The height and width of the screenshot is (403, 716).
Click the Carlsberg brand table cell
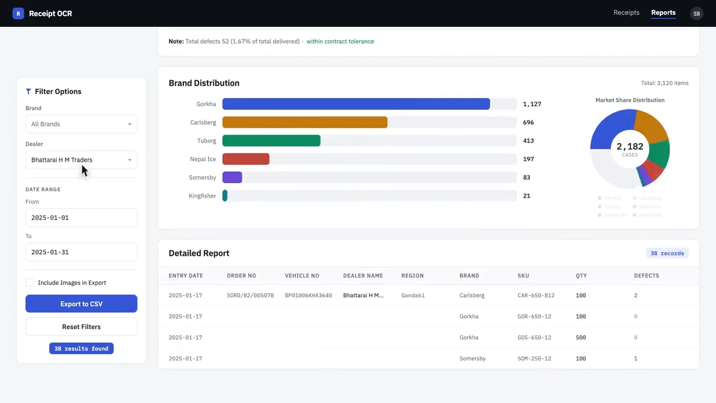click(472, 296)
